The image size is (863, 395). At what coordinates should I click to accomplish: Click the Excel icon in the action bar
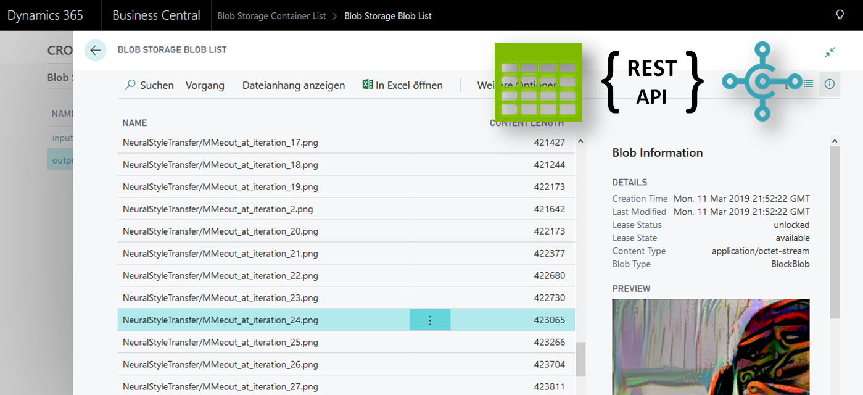[x=368, y=85]
